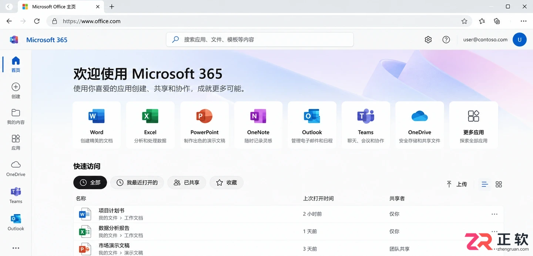Open Word from the app tiles
This screenshot has width=533, height=256.
coord(97,125)
